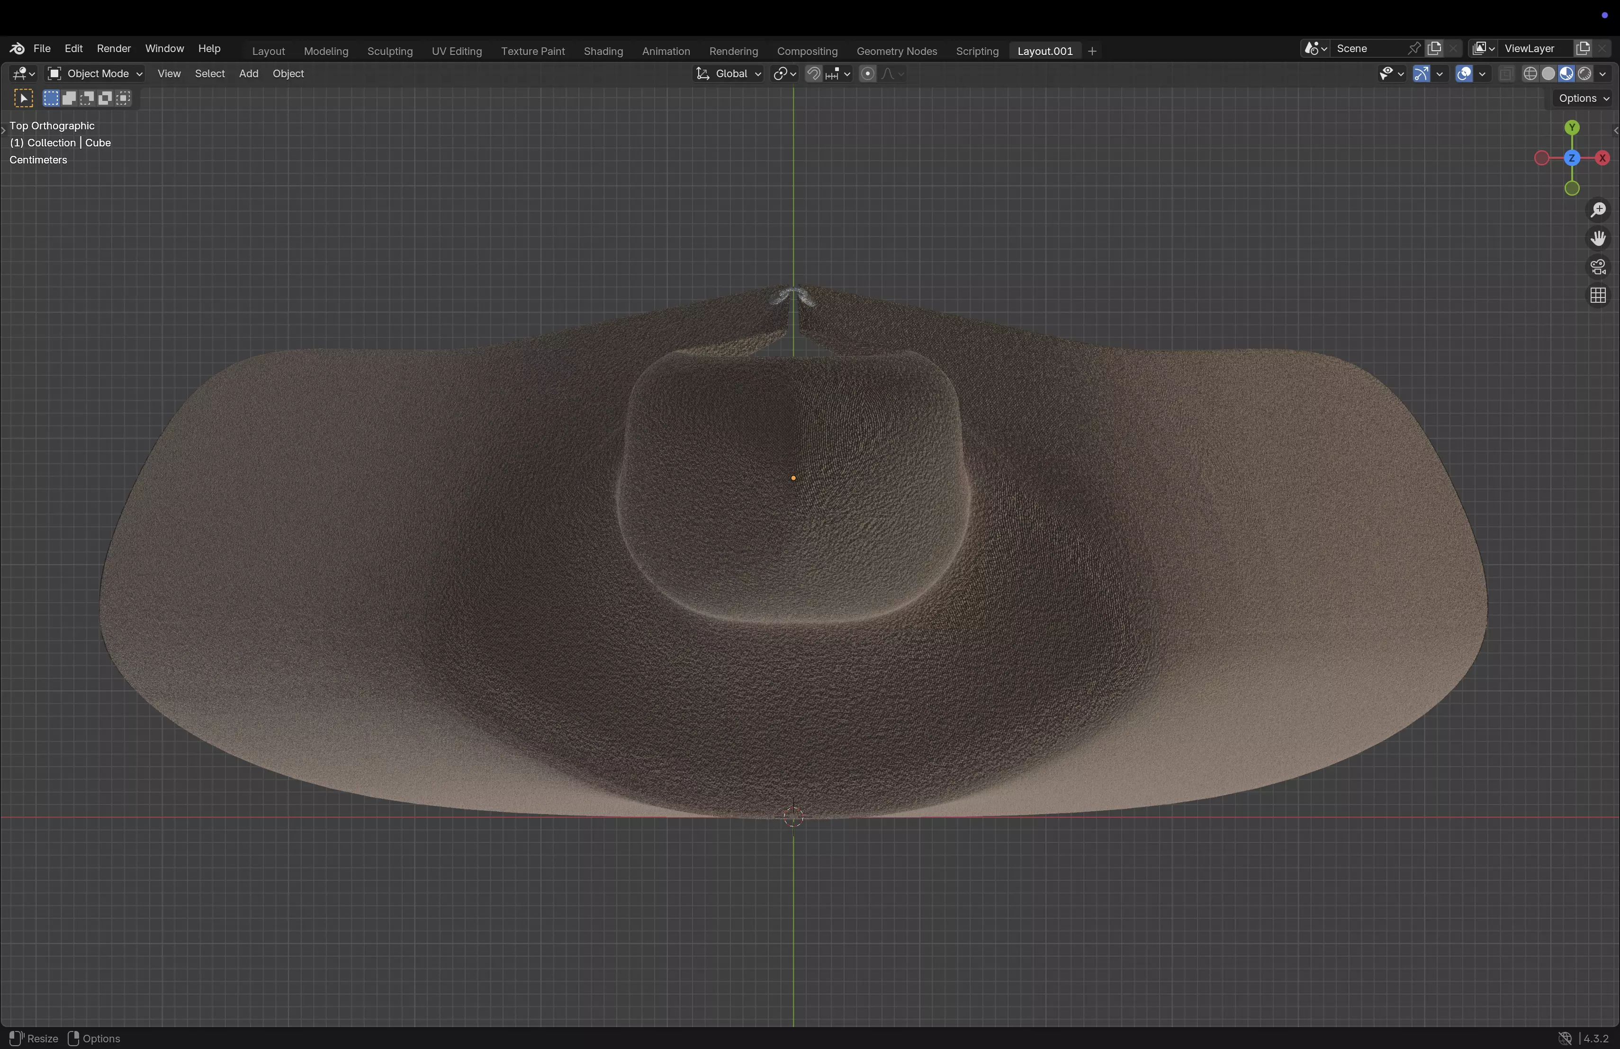Toggle the camera view icon

point(1598,267)
